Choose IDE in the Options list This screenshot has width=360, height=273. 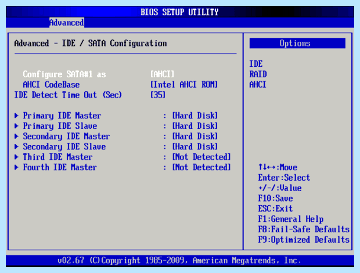pyautogui.click(x=256, y=64)
